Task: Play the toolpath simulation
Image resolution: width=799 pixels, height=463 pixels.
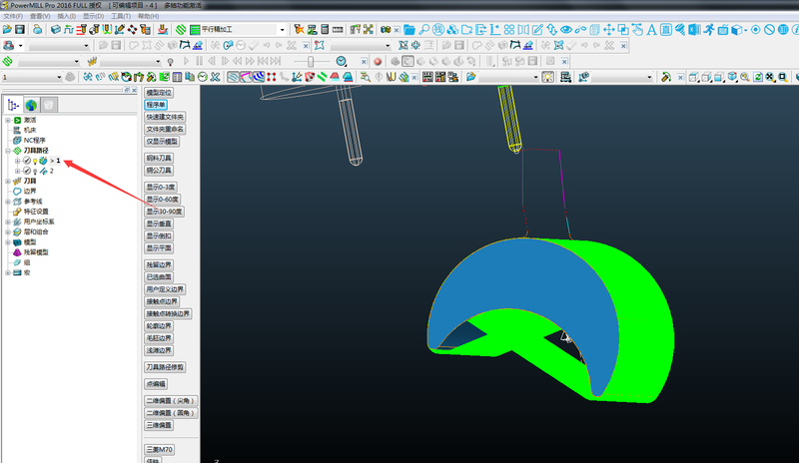Action: tap(186, 61)
